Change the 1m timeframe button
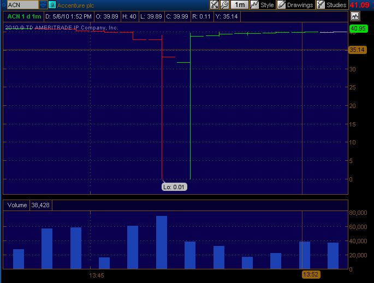The width and height of the screenshot is (374, 283). [240, 5]
